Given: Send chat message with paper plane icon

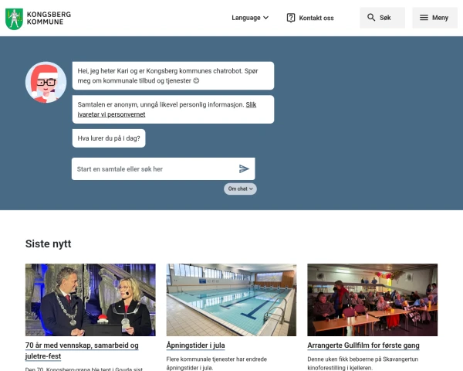Looking at the screenshot, I should (x=244, y=168).
